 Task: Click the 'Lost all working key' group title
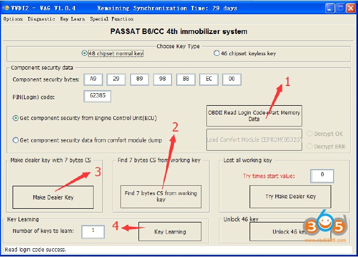click(248, 160)
